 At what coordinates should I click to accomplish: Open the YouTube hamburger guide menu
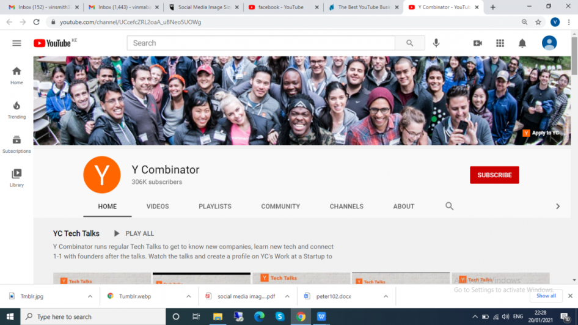coord(16,43)
